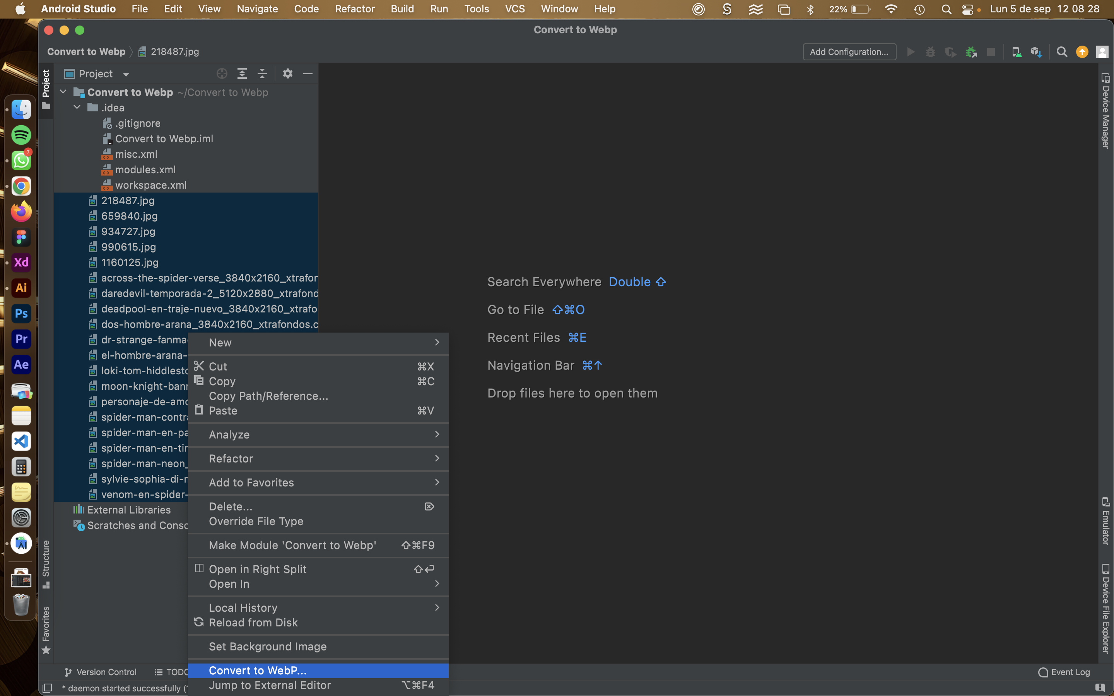Select 1160125.jpg in the project tree

click(x=186, y=263)
